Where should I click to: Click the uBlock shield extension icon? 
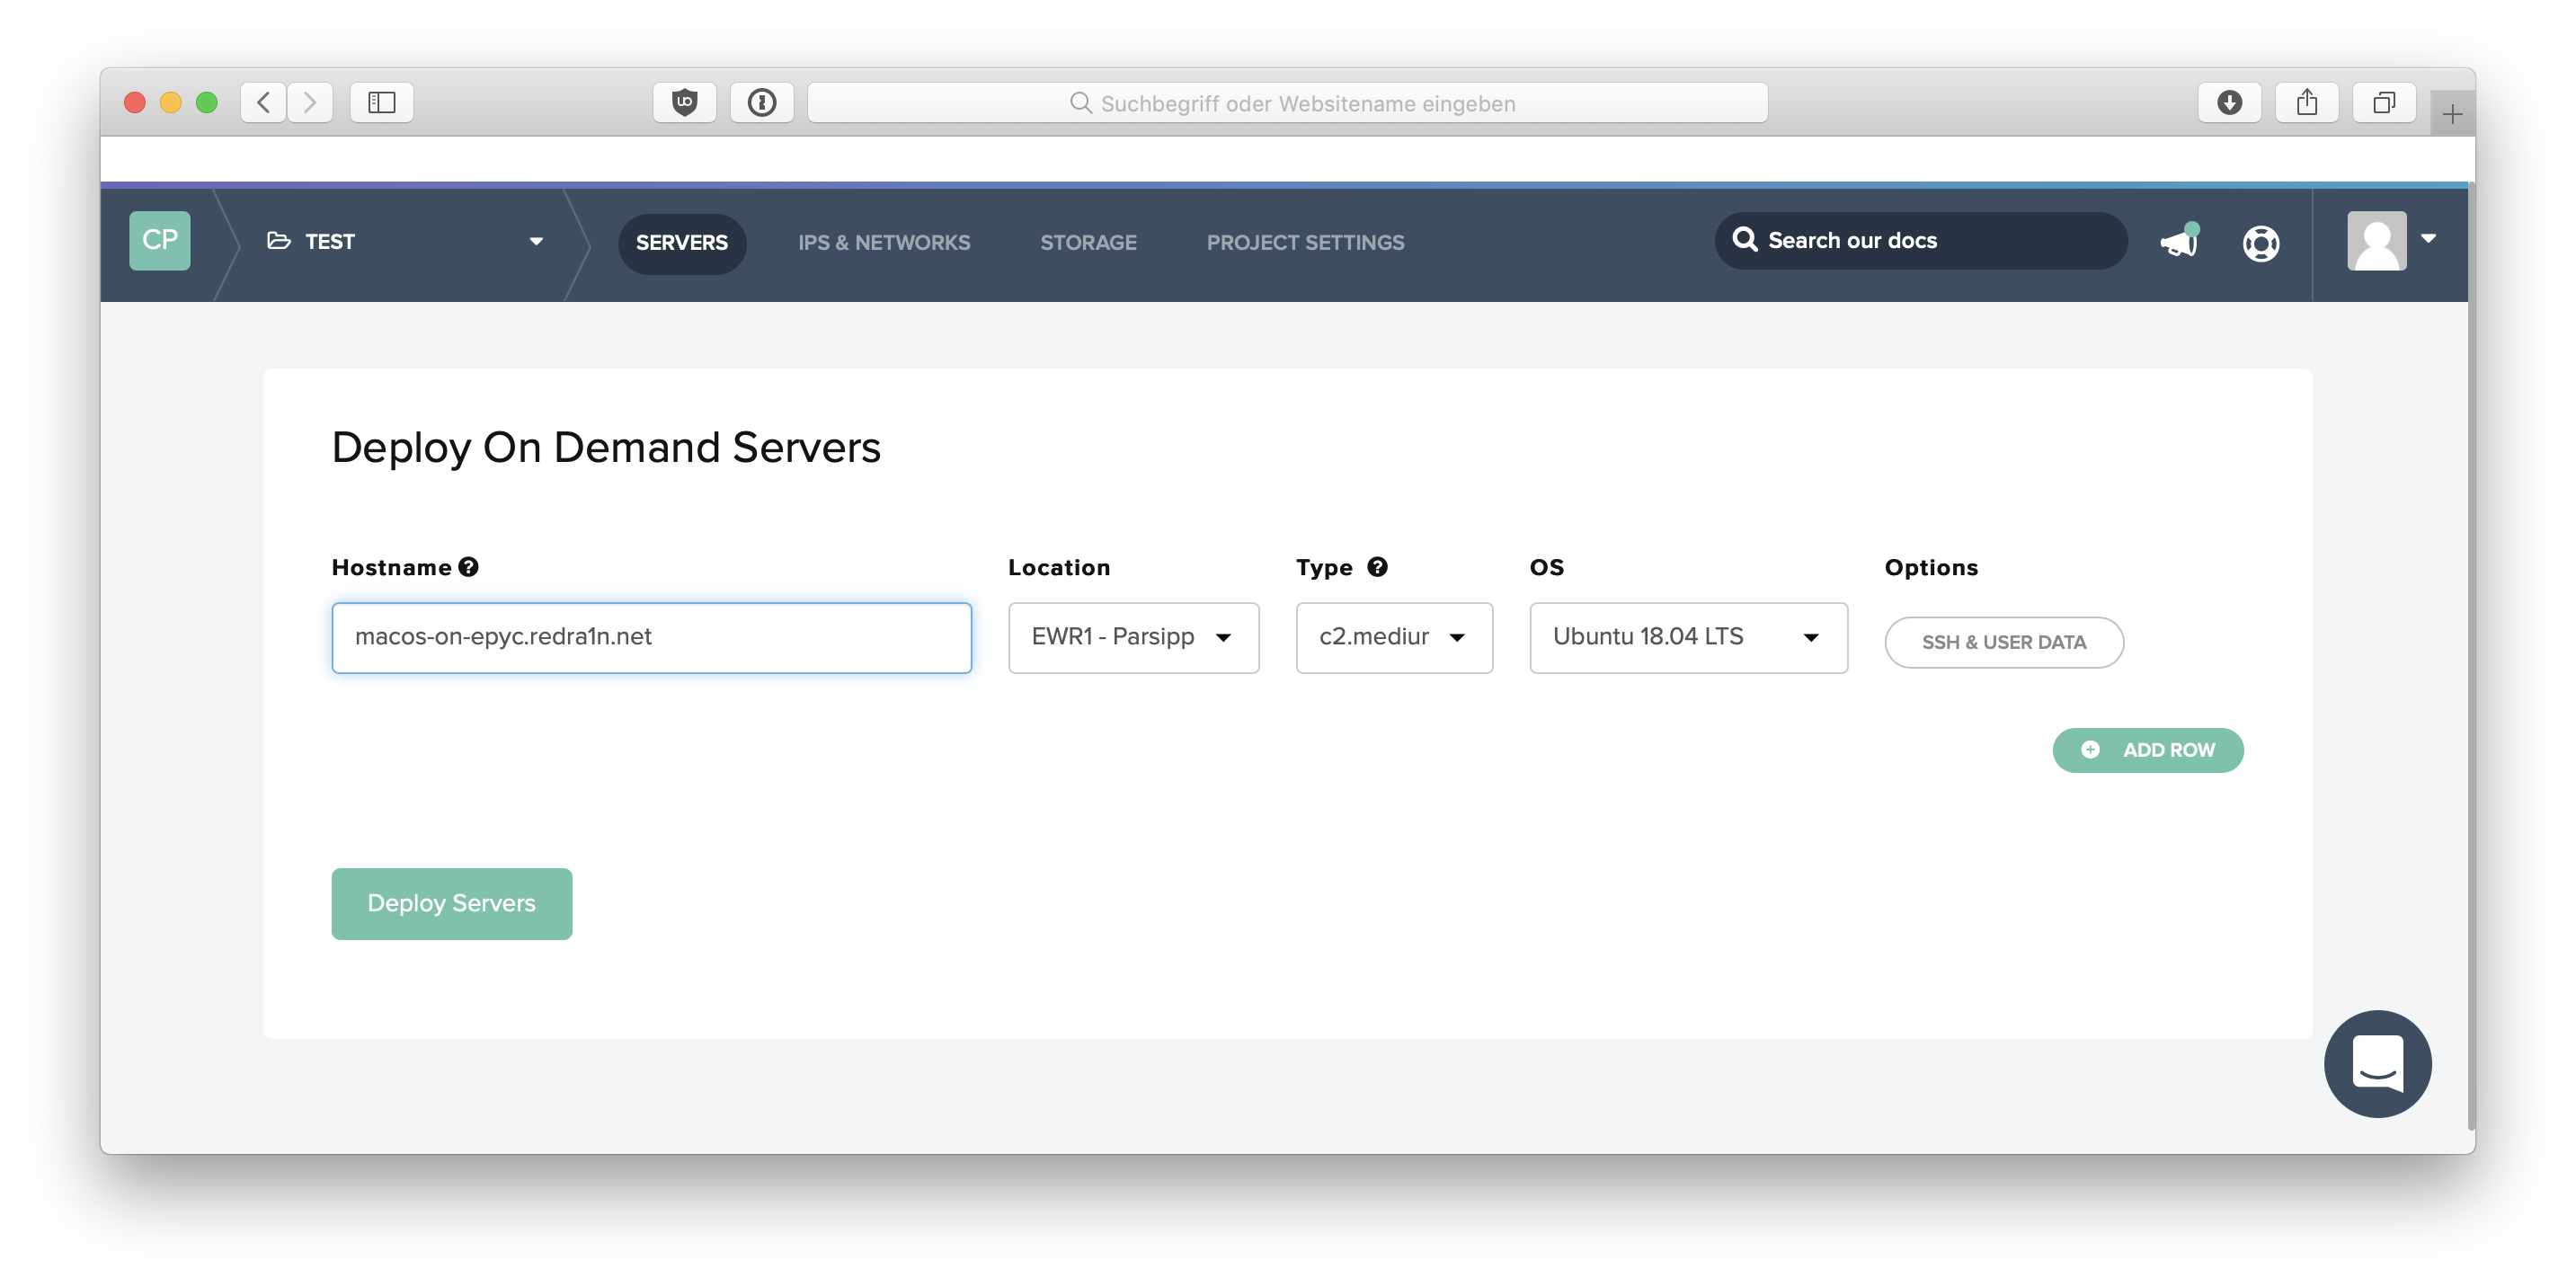coord(685,102)
